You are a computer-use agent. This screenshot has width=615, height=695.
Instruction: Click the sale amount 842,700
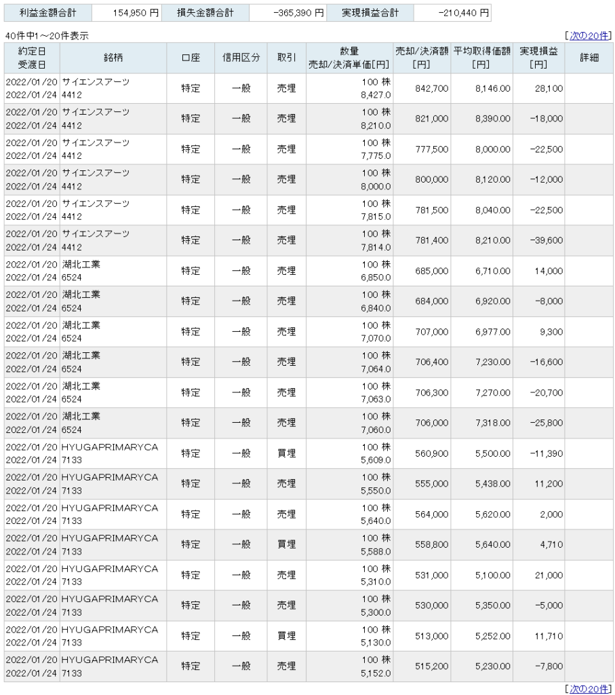click(432, 89)
